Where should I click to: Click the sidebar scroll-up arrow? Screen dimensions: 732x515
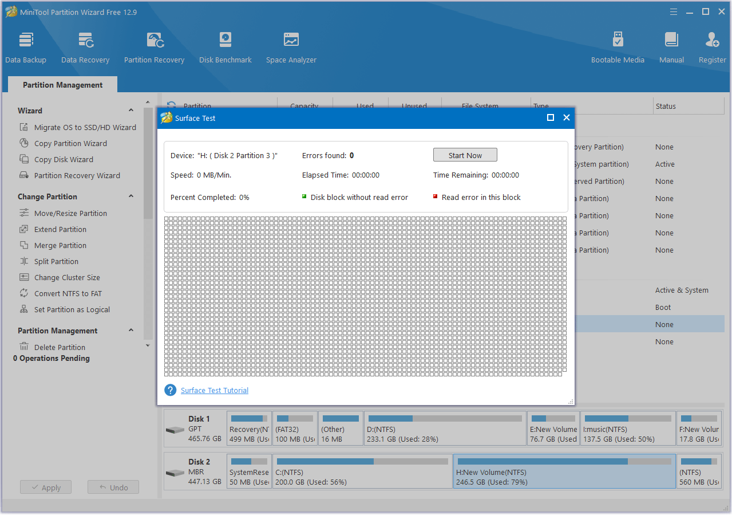148,102
